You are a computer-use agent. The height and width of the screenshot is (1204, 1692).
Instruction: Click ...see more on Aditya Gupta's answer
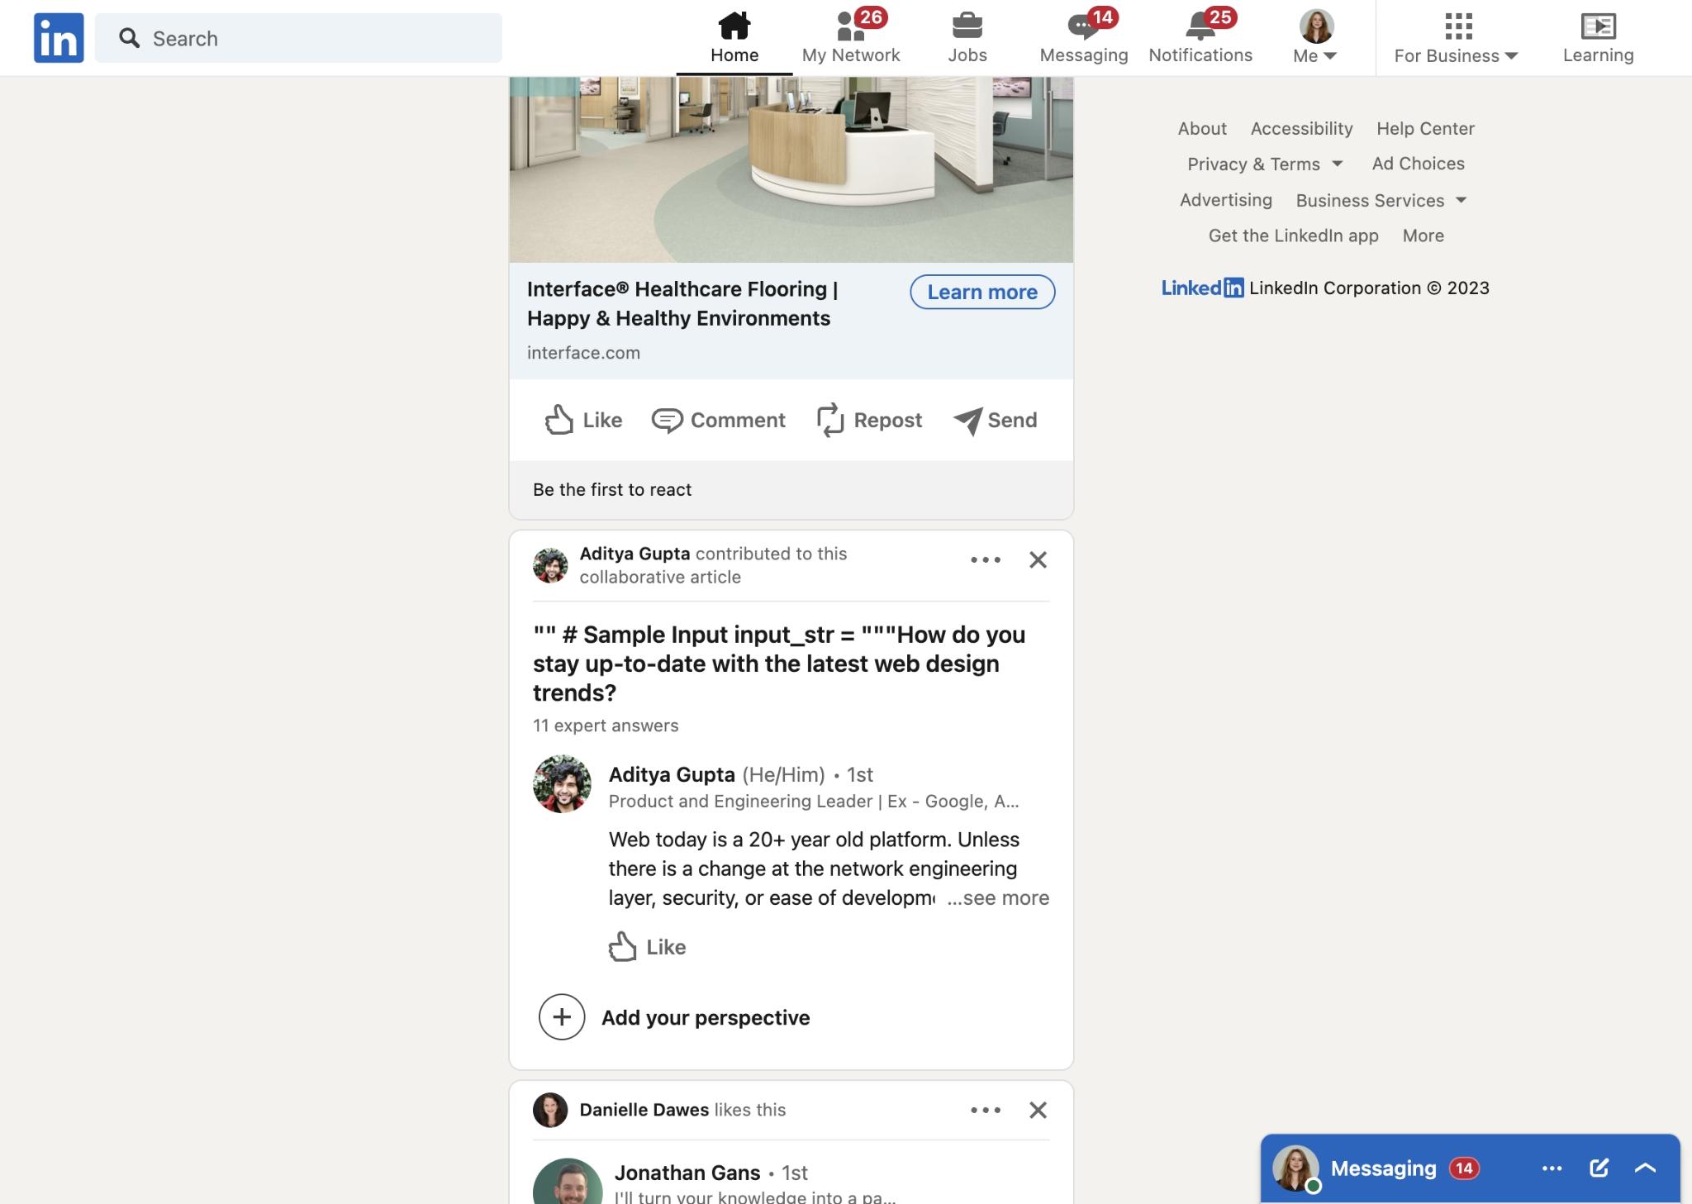(x=996, y=897)
